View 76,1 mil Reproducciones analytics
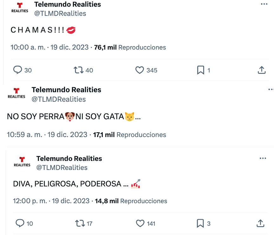 coord(130,47)
